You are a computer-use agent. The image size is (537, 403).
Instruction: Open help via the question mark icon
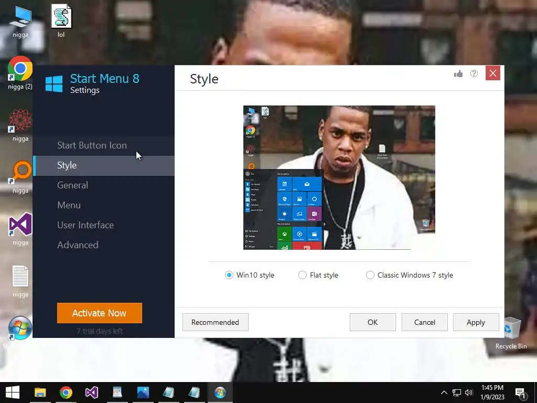[x=474, y=73]
